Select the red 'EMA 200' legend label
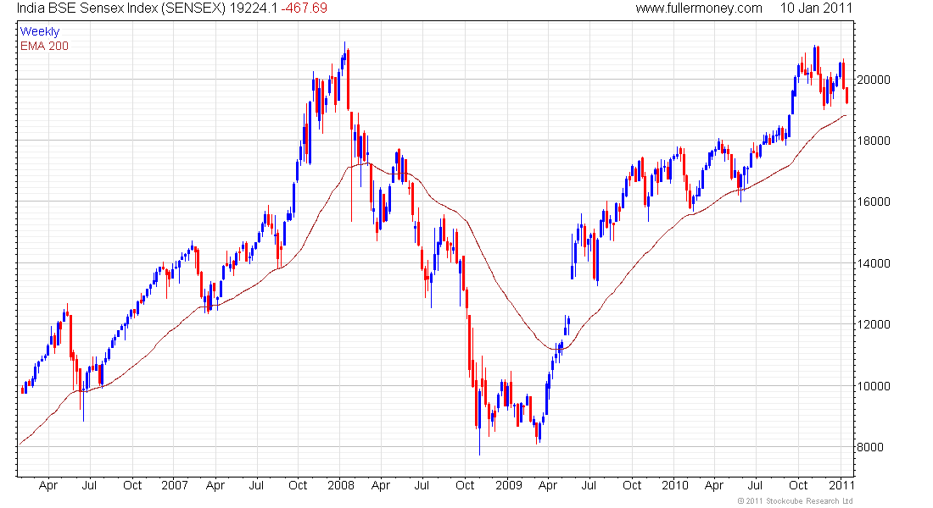Screen dimensions: 933x508 pos(44,46)
